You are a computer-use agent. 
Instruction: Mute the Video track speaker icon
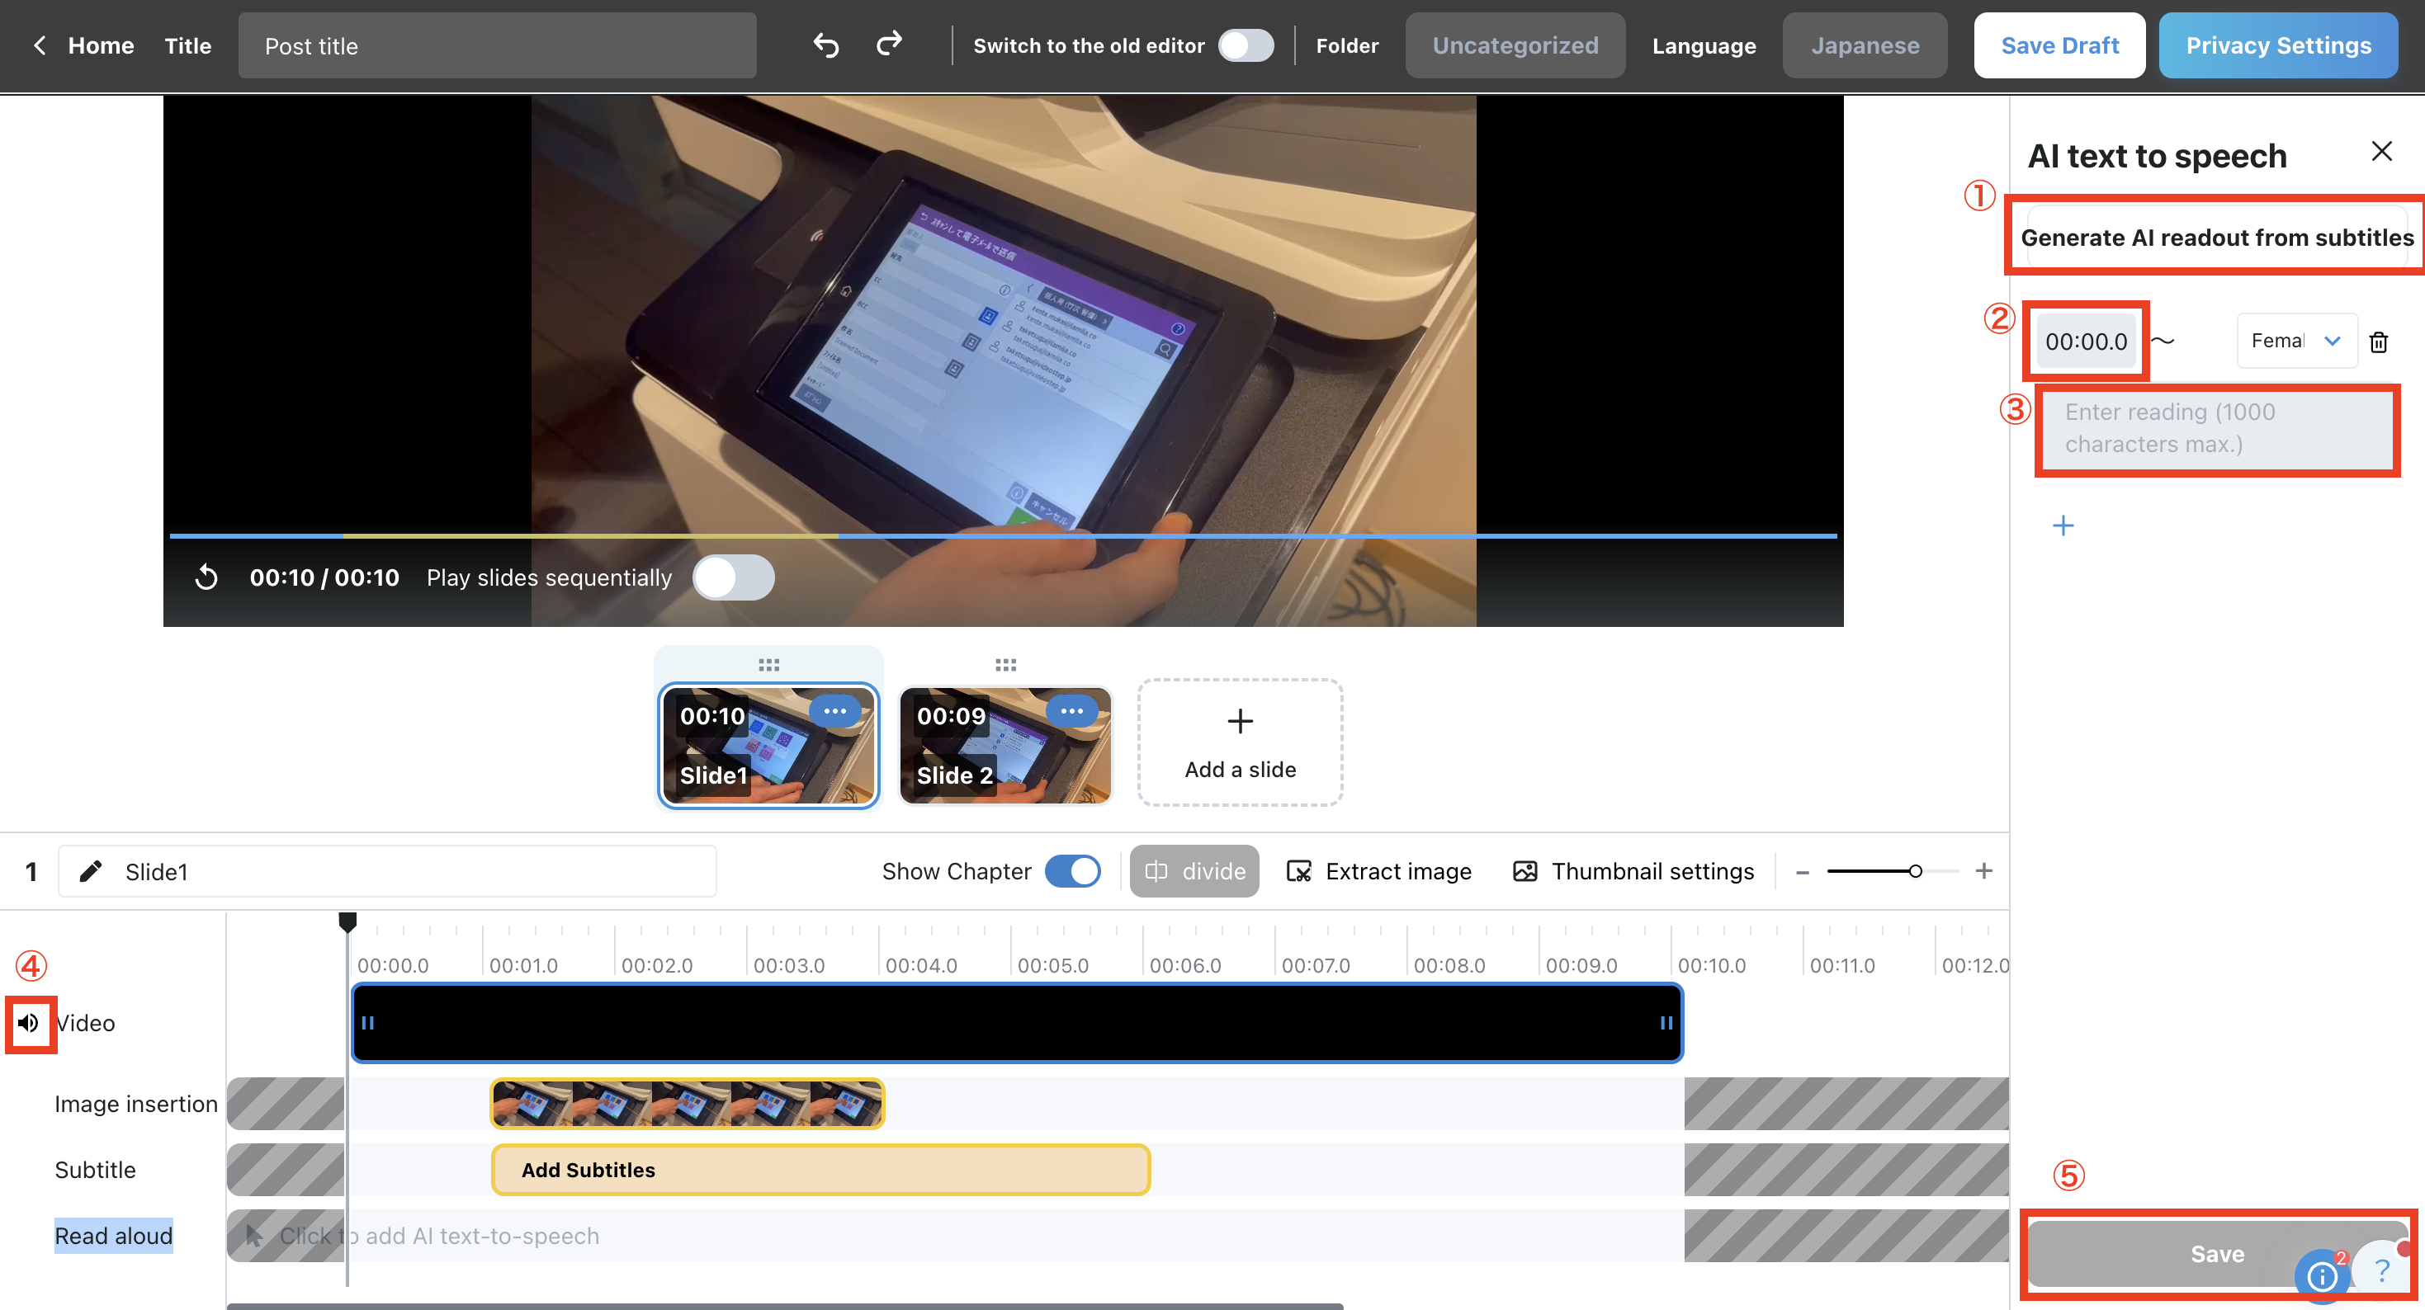(29, 1023)
